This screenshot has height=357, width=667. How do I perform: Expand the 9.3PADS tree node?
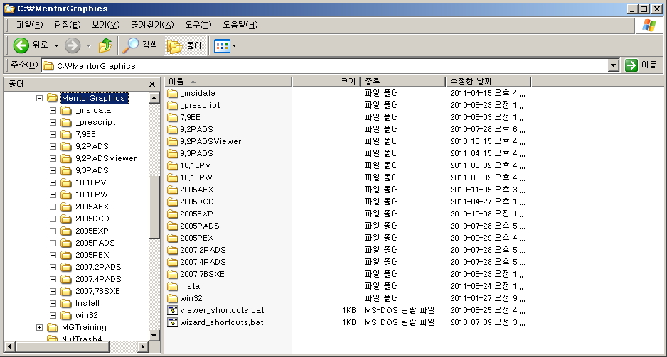coord(53,170)
